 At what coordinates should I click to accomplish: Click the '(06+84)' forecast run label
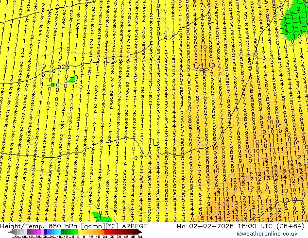(291, 226)
